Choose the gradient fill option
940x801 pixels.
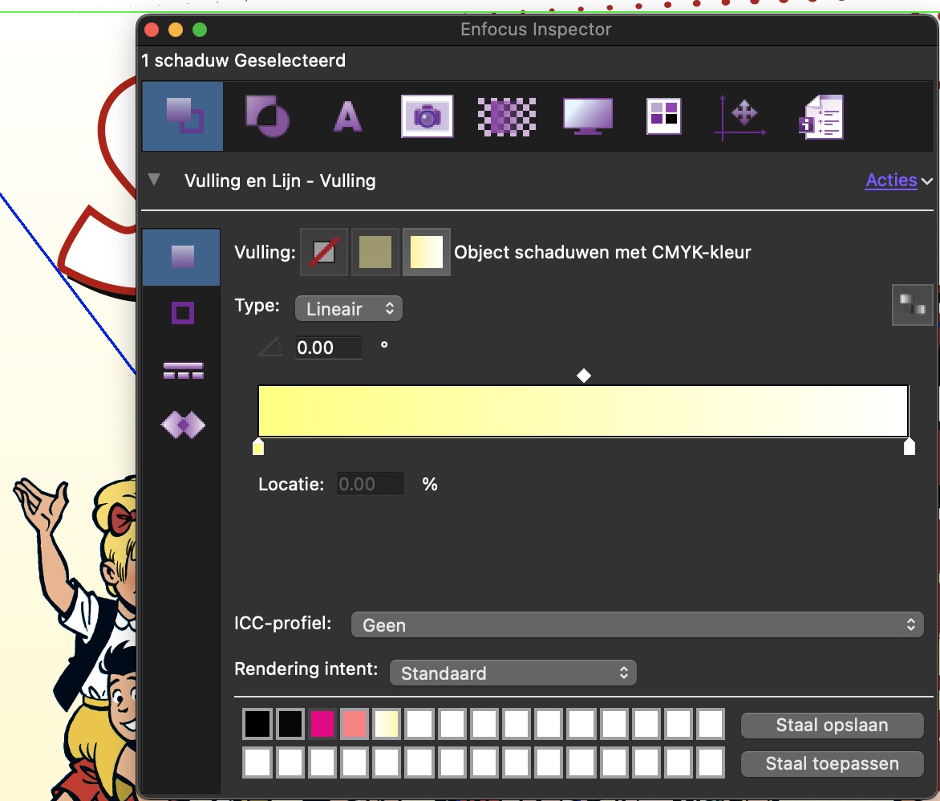(x=426, y=252)
